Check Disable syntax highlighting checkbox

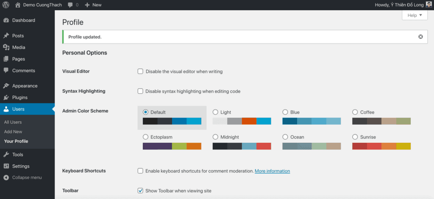coord(140,91)
